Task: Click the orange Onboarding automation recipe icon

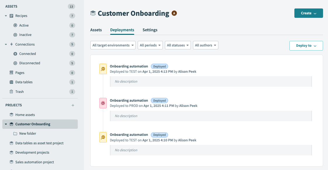Action: (x=103, y=69)
